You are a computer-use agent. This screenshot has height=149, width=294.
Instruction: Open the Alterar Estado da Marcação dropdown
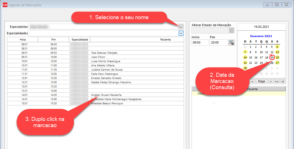[231, 30]
